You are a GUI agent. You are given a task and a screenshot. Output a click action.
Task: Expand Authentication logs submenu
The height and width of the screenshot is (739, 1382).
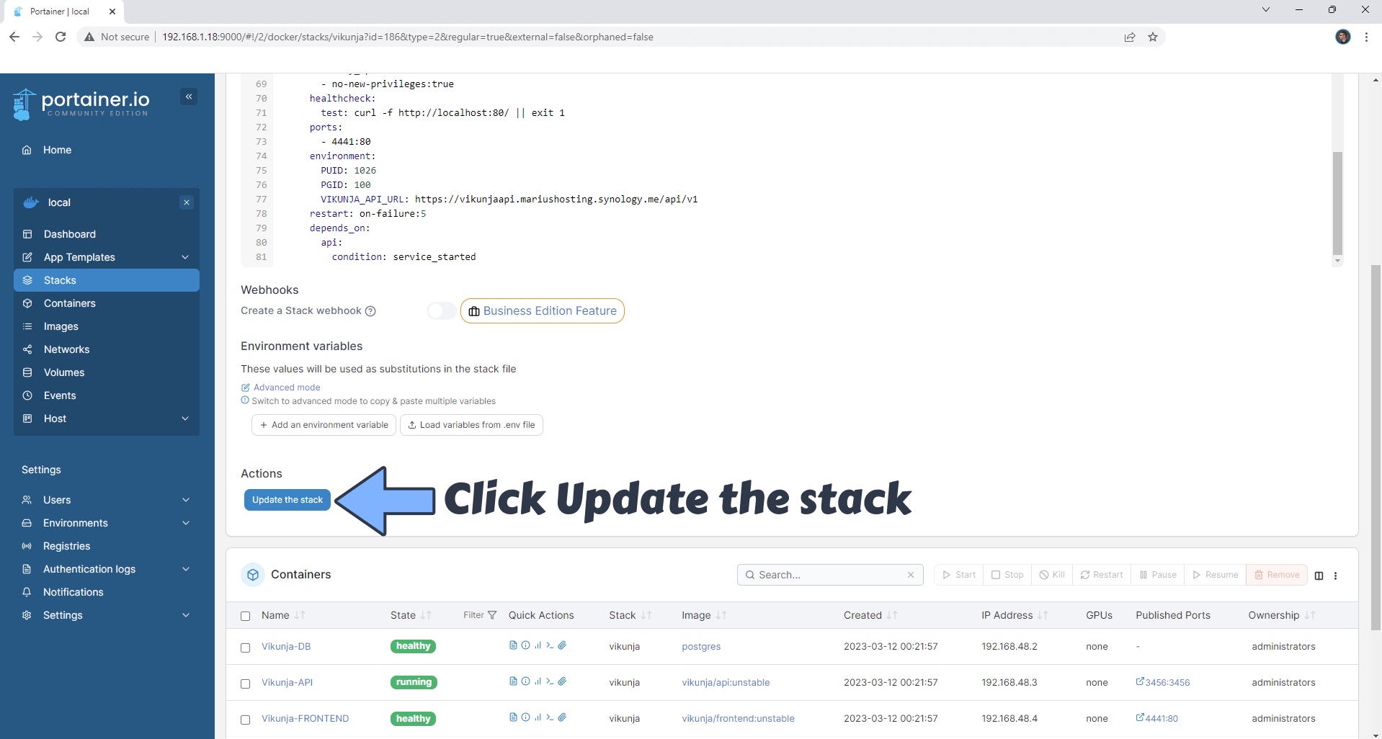point(186,569)
